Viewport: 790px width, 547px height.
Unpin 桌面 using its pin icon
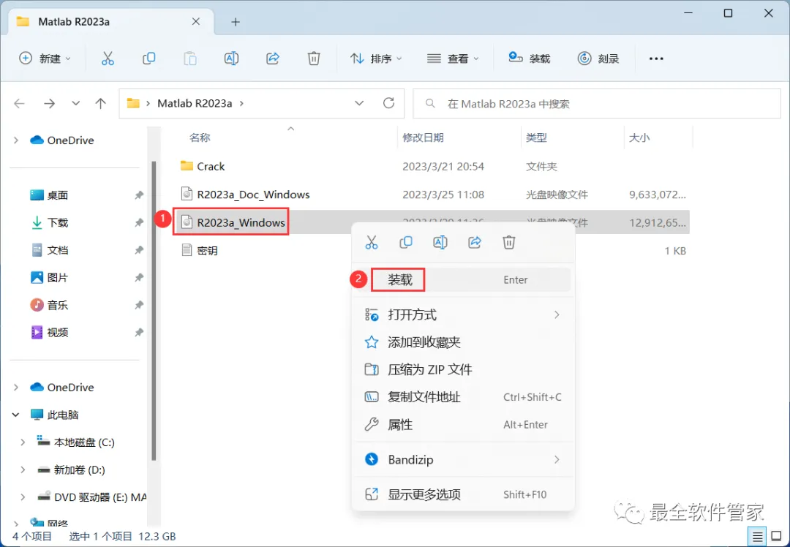coord(139,195)
